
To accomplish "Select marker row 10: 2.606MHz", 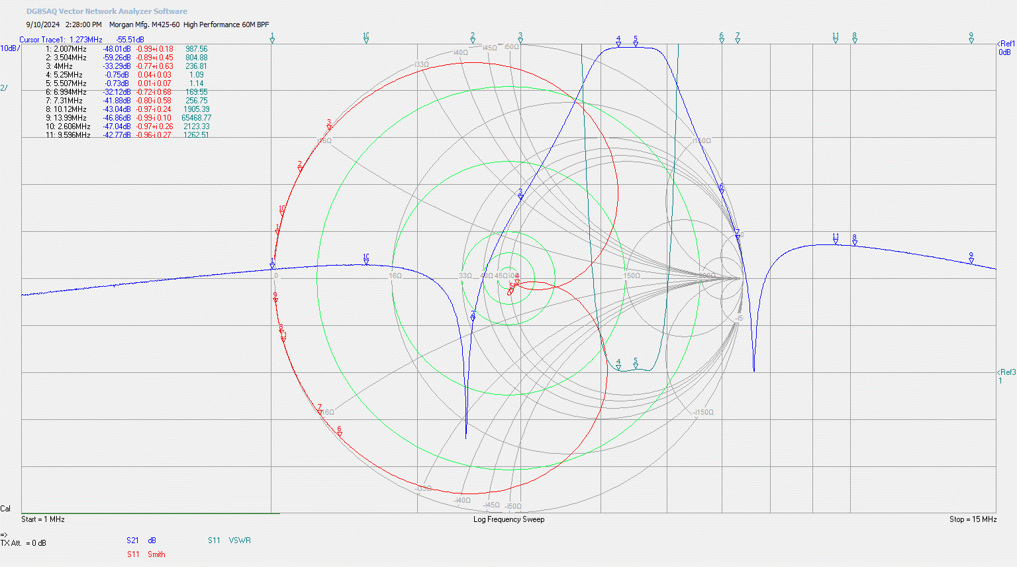I will (x=128, y=127).
